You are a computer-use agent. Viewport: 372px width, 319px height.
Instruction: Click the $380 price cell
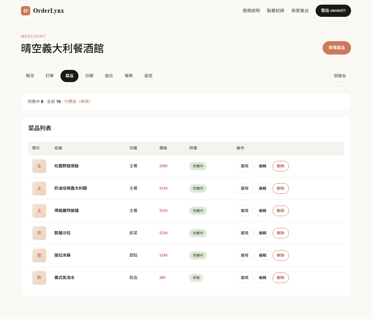tap(163, 166)
